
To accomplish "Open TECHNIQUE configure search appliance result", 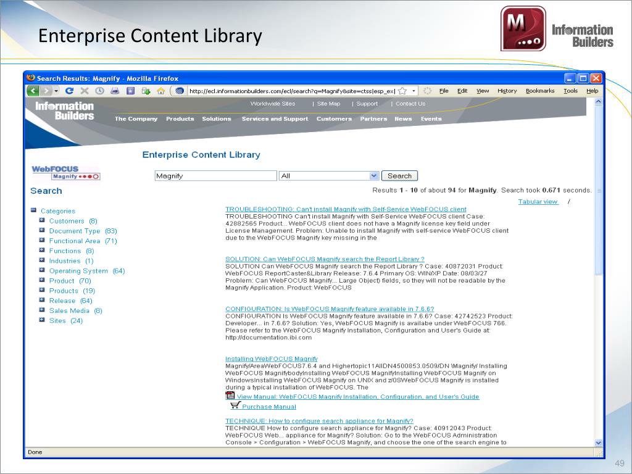I will 319,421.
